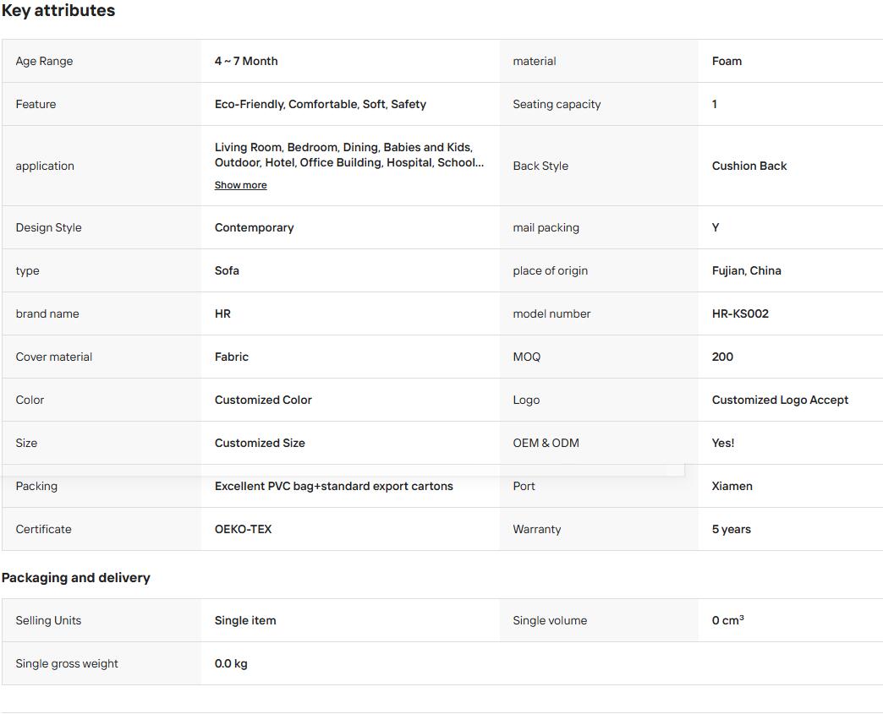Click the Customized Size value
Screen dimensions: 883x714
[x=260, y=443]
